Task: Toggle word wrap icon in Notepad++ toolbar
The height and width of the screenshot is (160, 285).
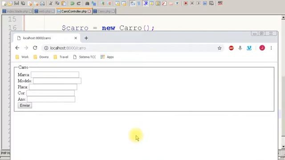Action: click(133, 3)
